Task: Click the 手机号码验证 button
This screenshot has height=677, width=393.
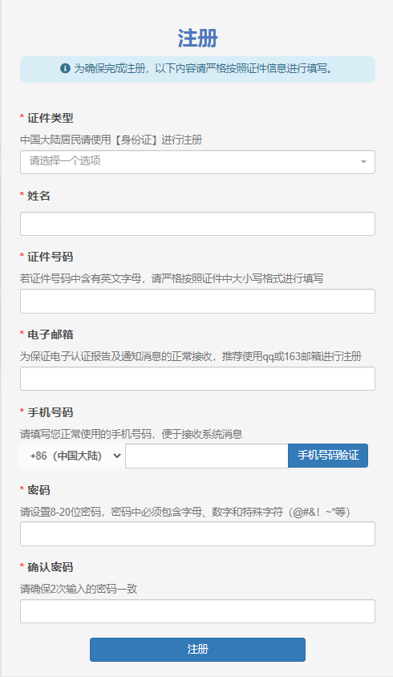Action: [328, 456]
